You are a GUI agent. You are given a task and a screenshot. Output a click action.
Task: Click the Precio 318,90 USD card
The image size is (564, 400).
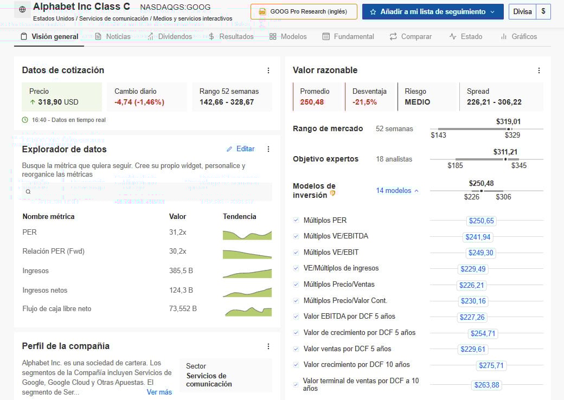[x=62, y=96]
